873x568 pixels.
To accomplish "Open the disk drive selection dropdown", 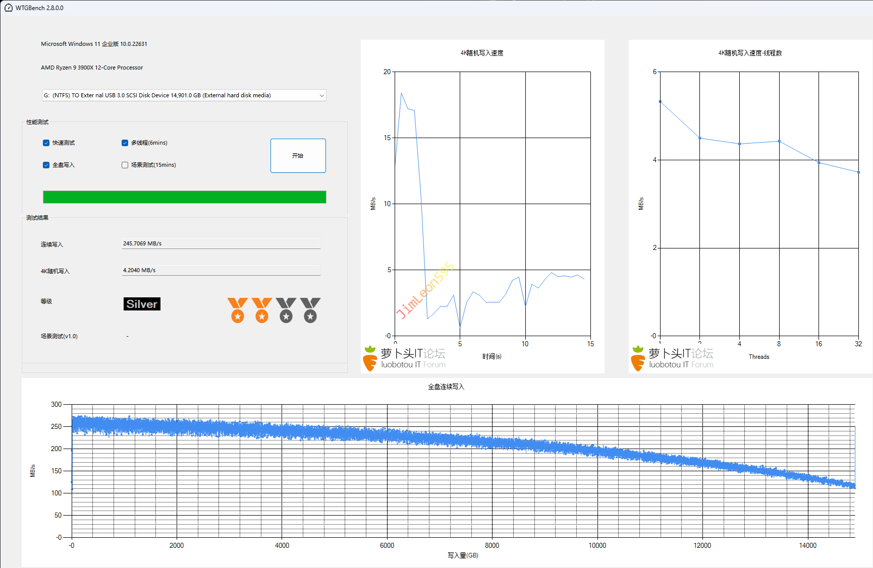I will coord(184,95).
